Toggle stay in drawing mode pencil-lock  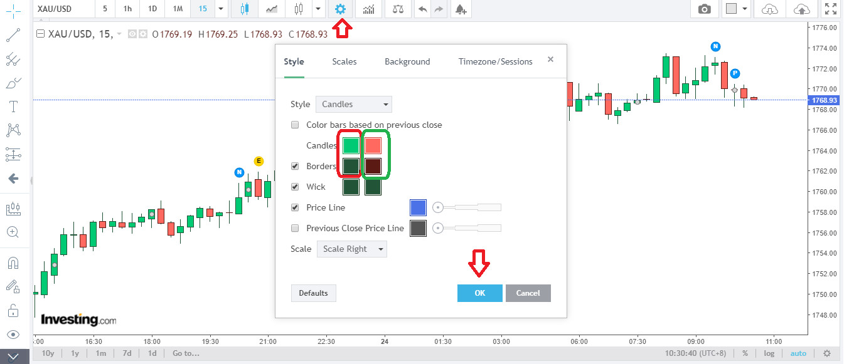14,286
